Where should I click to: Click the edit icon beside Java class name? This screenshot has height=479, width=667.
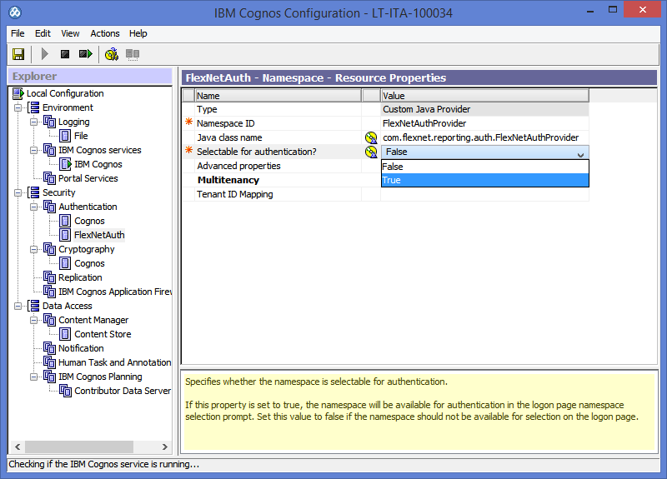coord(371,137)
